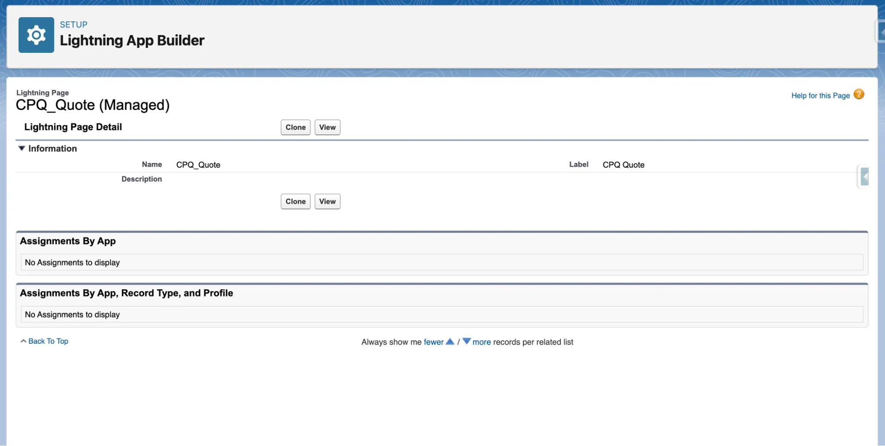
Task: Click the Assignments By App empty message row
Action: point(72,262)
